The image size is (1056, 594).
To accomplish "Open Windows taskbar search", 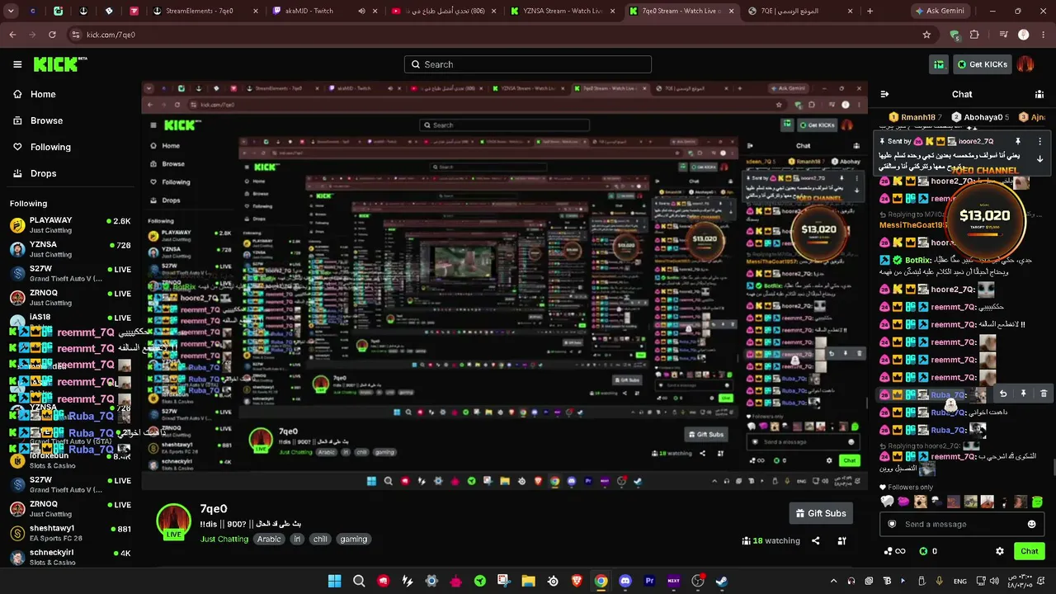I will click(x=359, y=581).
